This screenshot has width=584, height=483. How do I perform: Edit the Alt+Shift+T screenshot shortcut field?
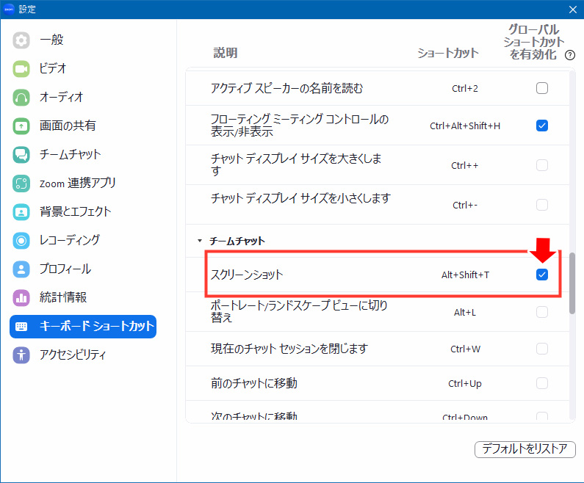pyautogui.click(x=465, y=275)
